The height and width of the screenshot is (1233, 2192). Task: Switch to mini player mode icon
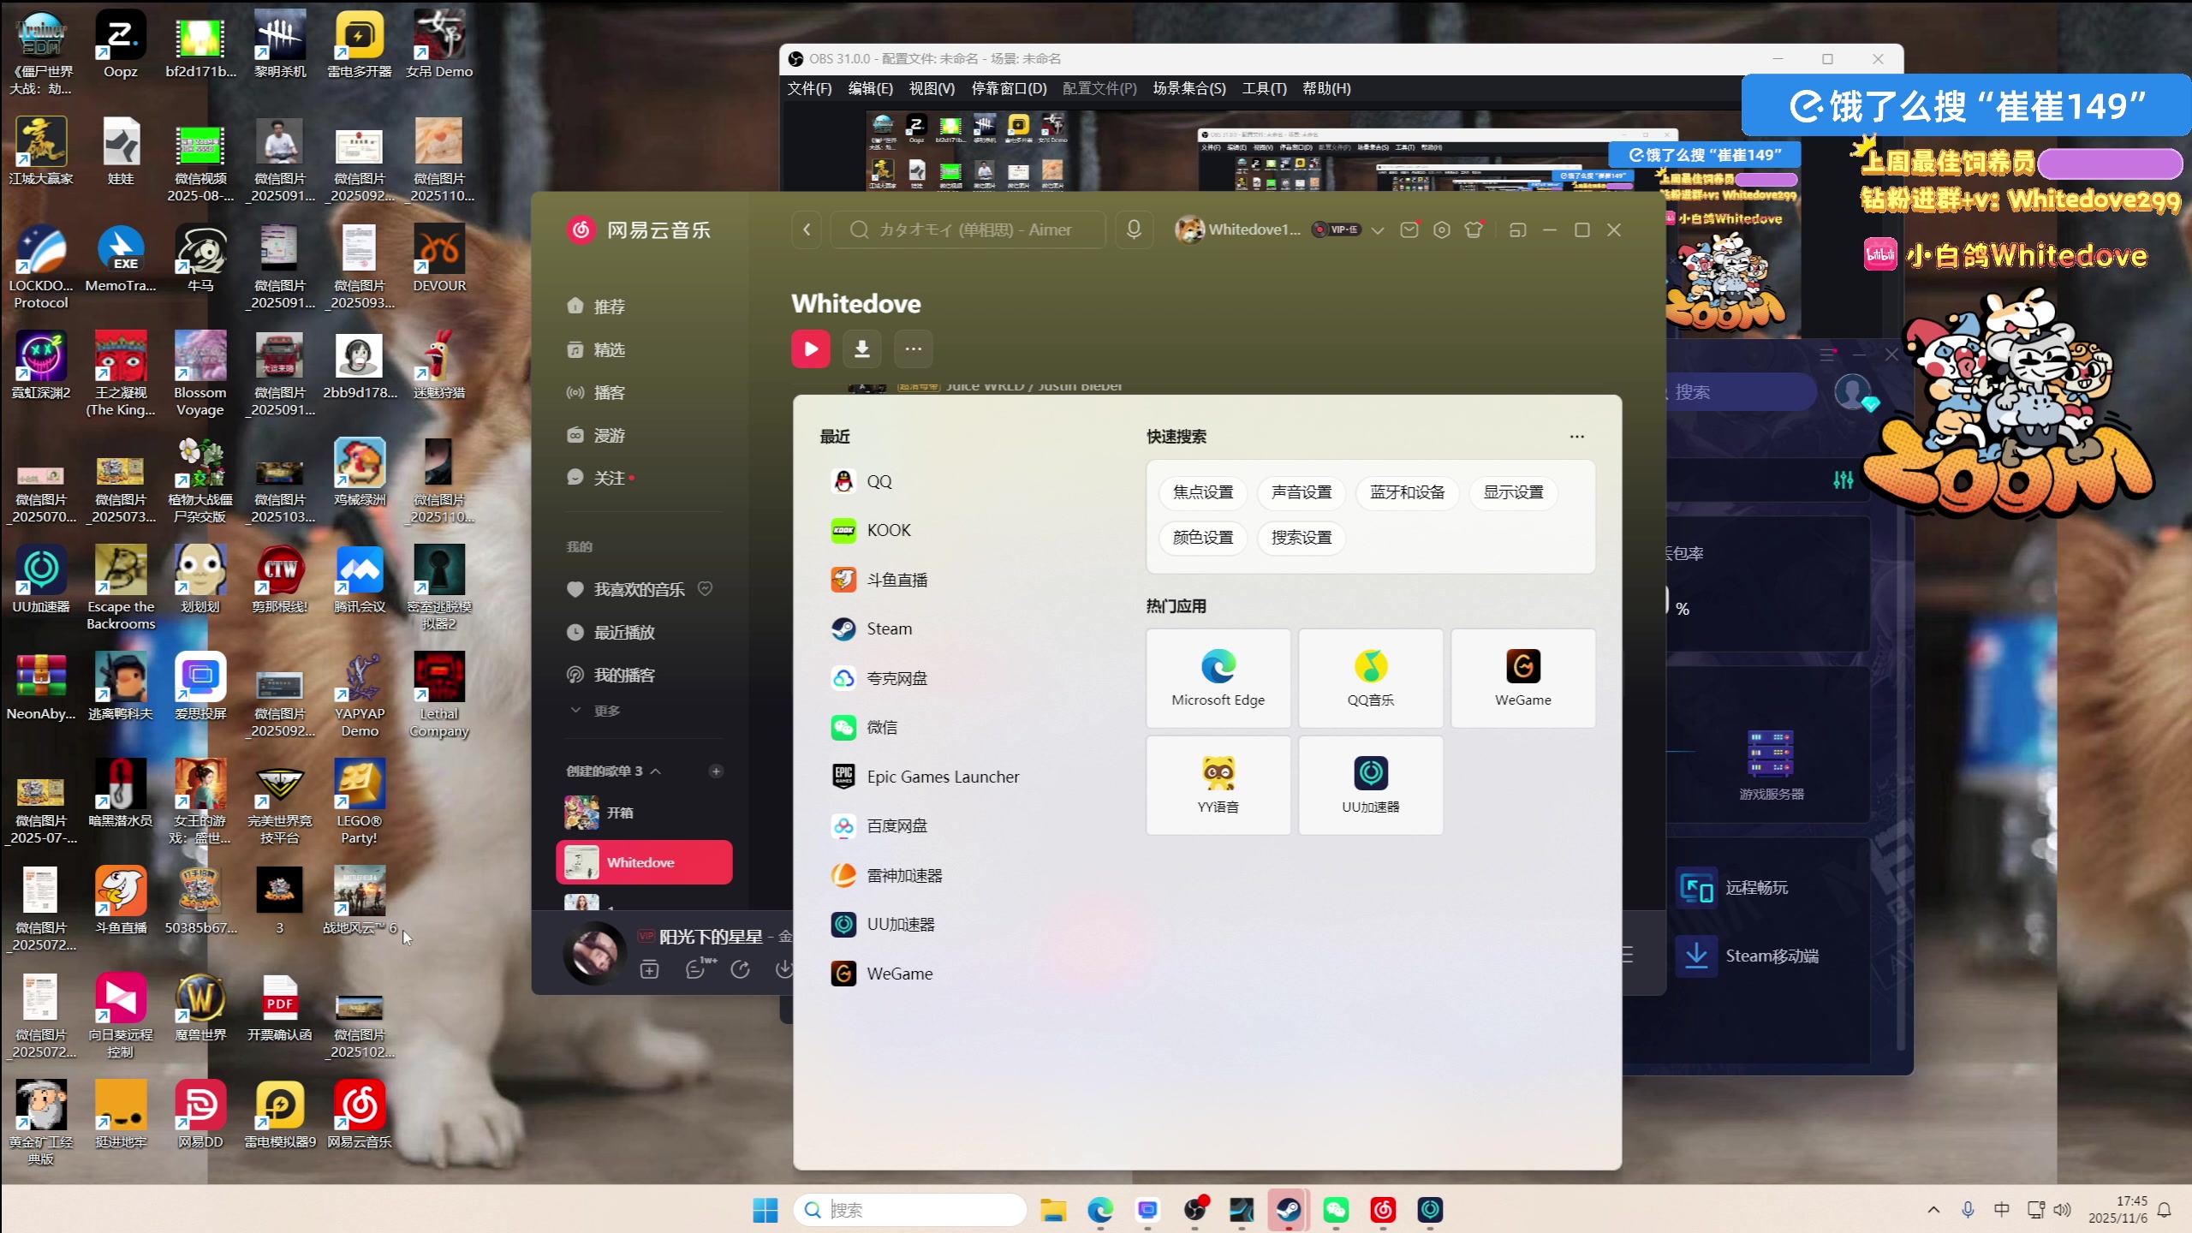click(1517, 229)
